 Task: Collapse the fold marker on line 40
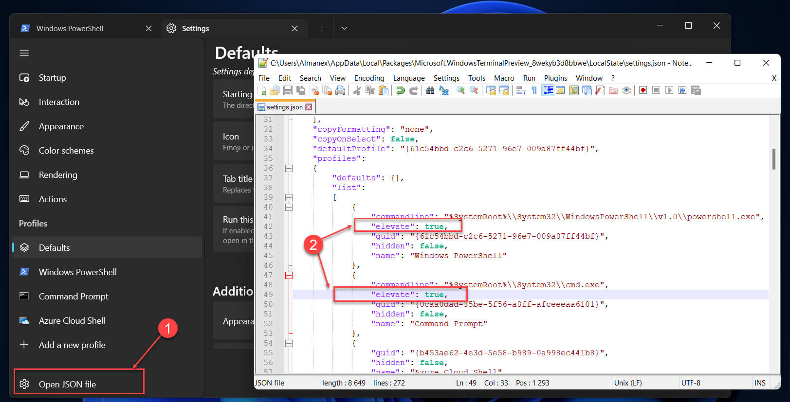pyautogui.click(x=289, y=207)
